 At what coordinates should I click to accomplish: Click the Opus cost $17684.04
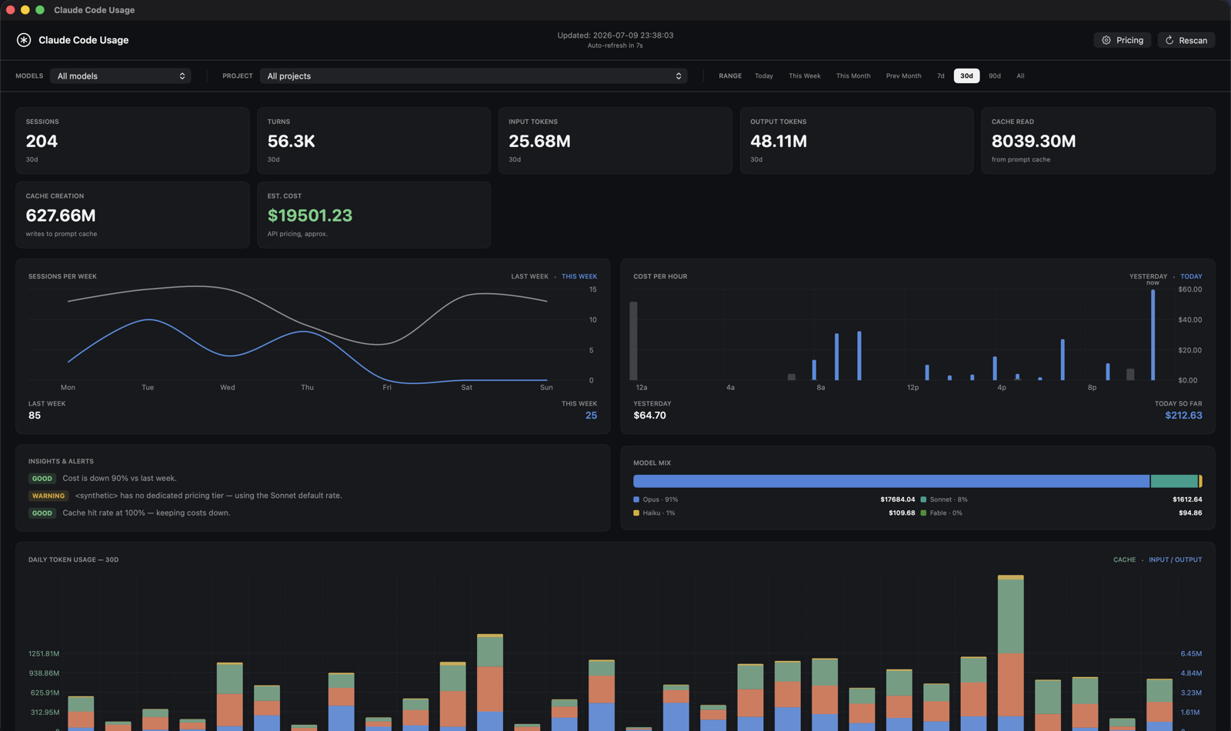pos(898,499)
